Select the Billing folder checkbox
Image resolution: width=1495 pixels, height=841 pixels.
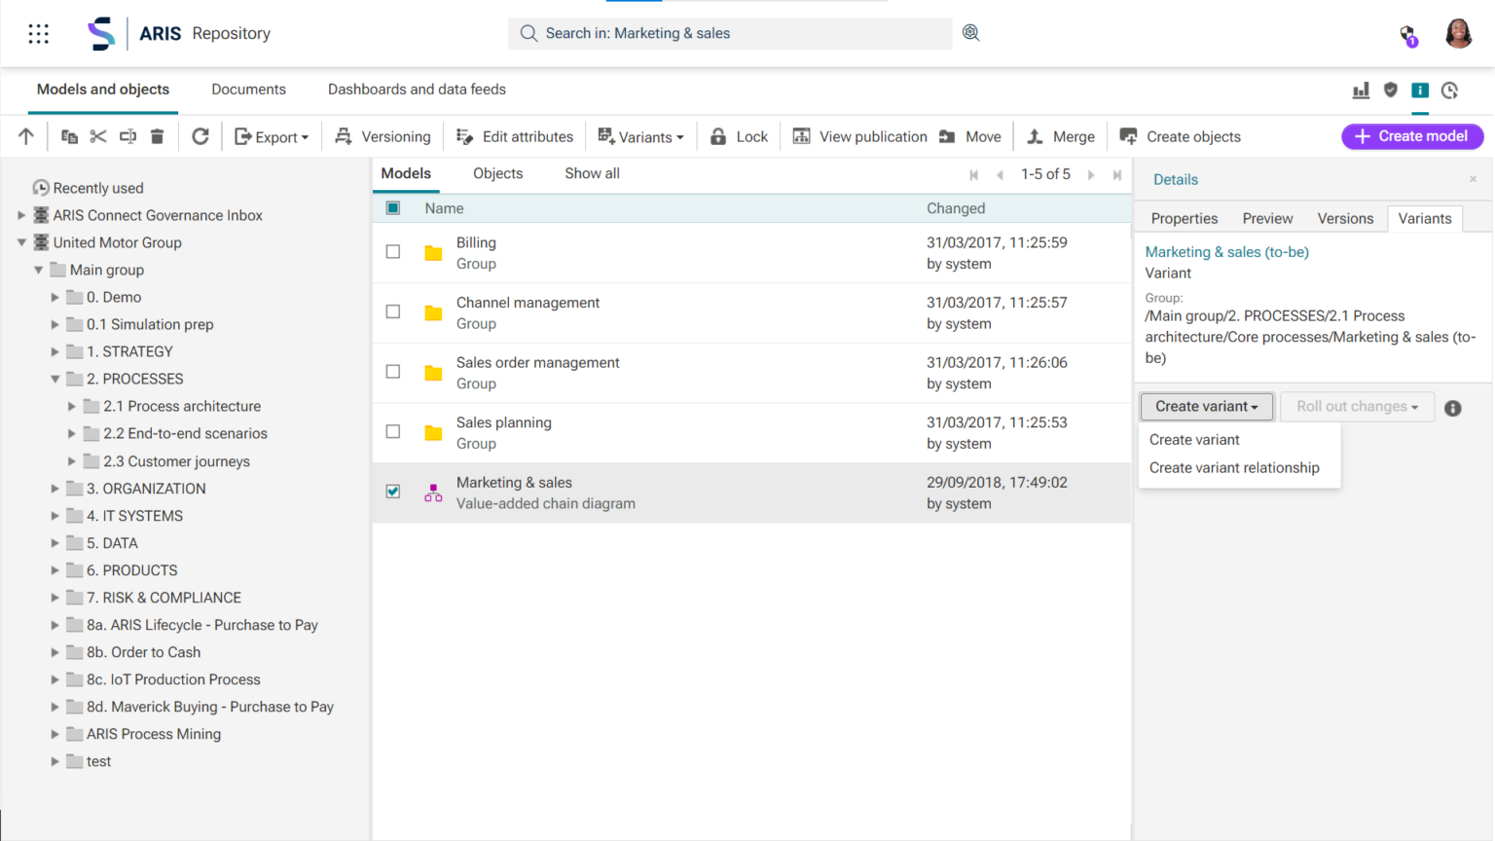[x=393, y=251]
